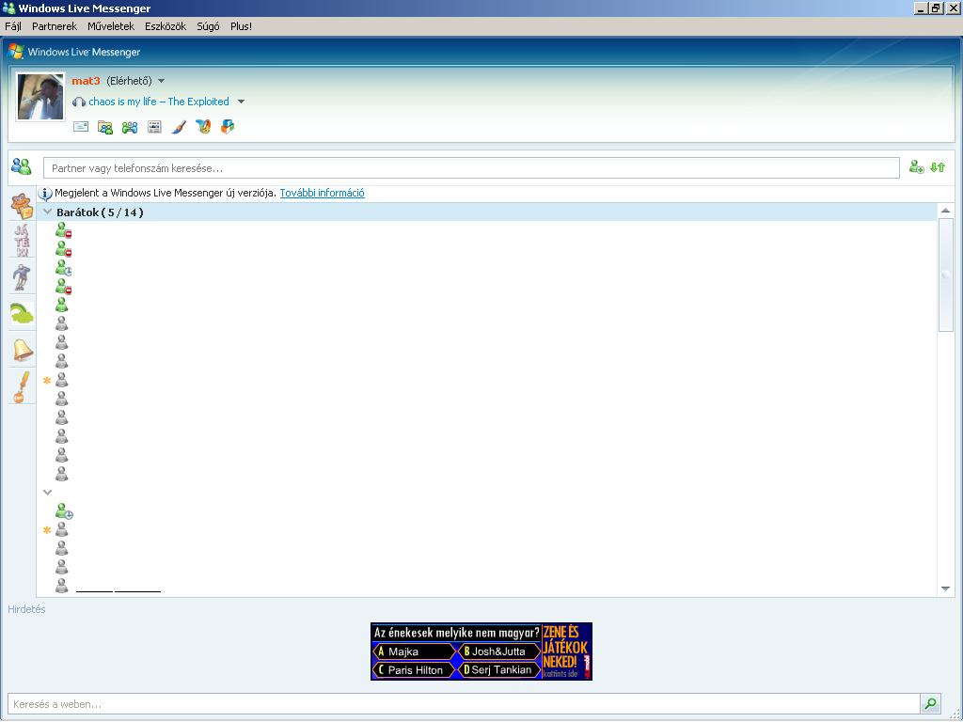Click the contacts list icon beside search box

tap(22, 166)
